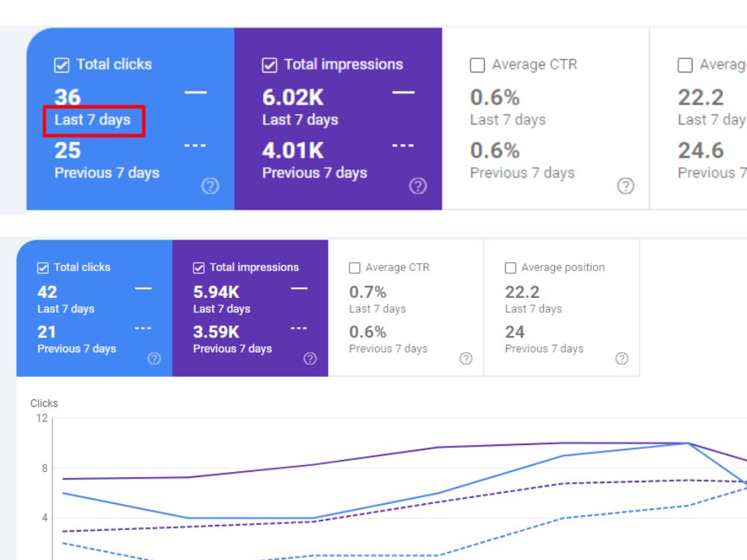The height and width of the screenshot is (560, 747).
Task: Uncheck Total clicks checkbox in lower panel
Action: 43,268
